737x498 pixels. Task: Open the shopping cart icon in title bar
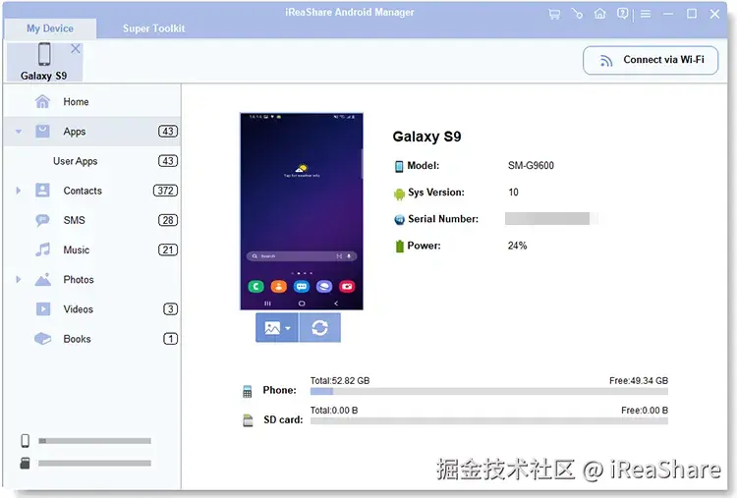click(554, 14)
